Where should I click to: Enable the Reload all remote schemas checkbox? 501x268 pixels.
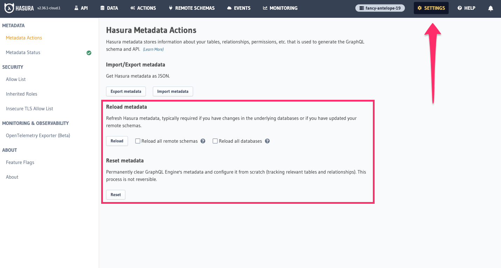click(138, 141)
